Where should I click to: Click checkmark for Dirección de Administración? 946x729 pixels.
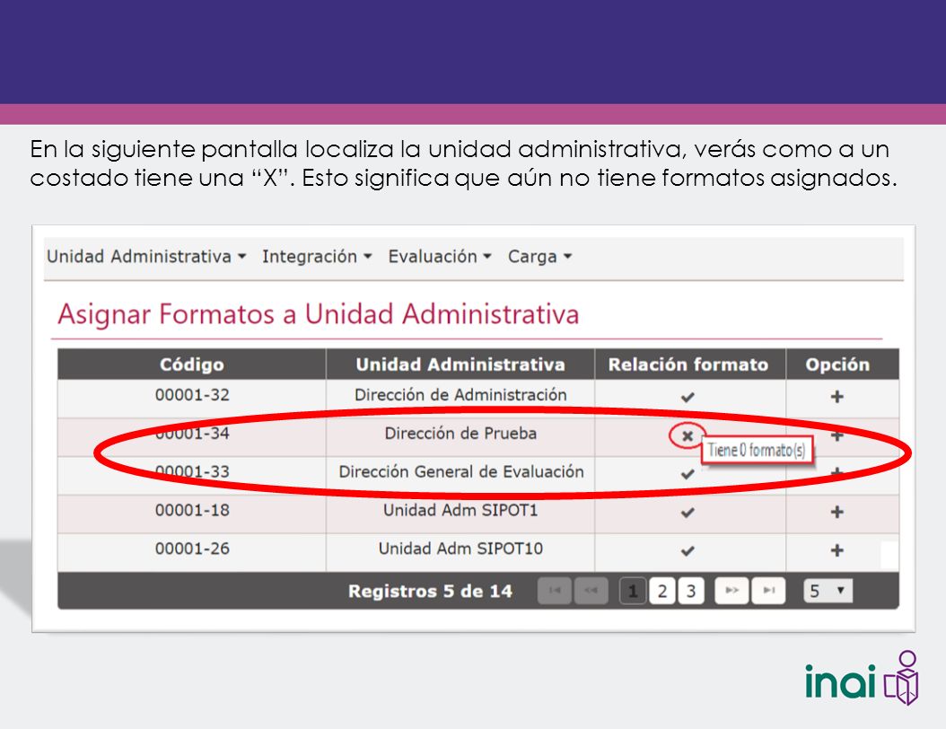click(x=688, y=397)
